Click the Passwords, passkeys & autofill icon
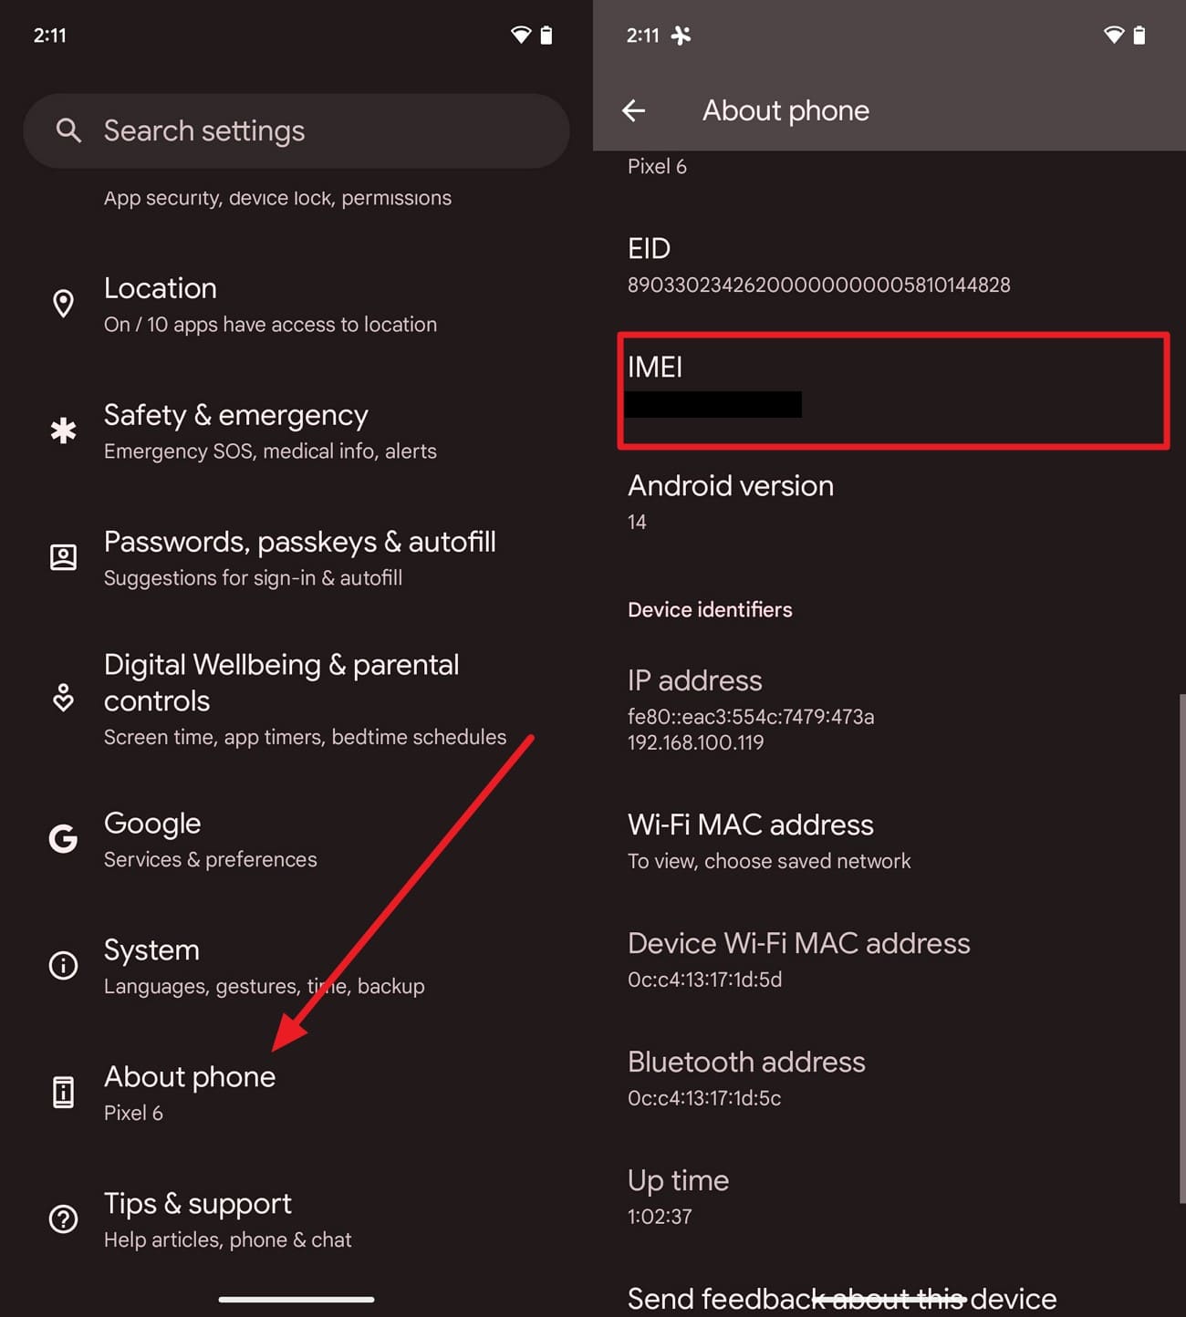This screenshot has height=1317, width=1186. pyautogui.click(x=63, y=557)
